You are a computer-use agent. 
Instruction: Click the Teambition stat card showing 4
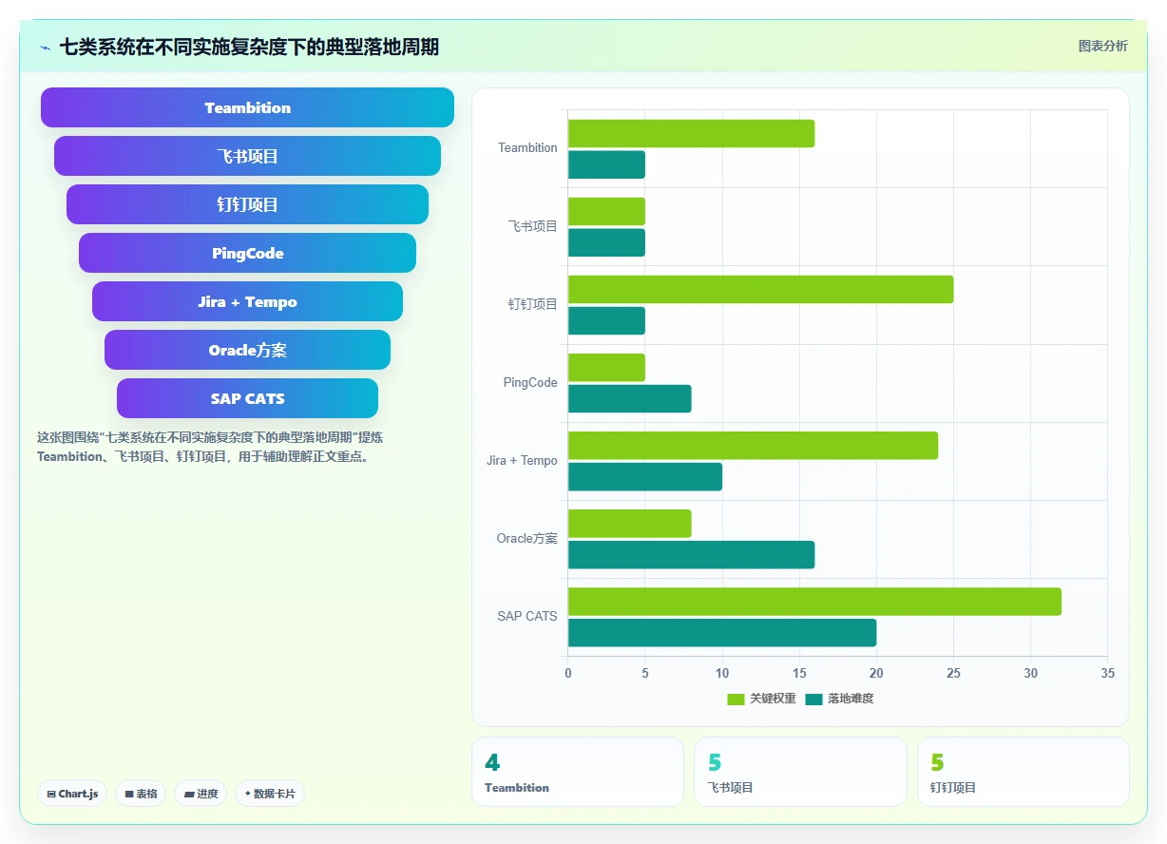(578, 772)
